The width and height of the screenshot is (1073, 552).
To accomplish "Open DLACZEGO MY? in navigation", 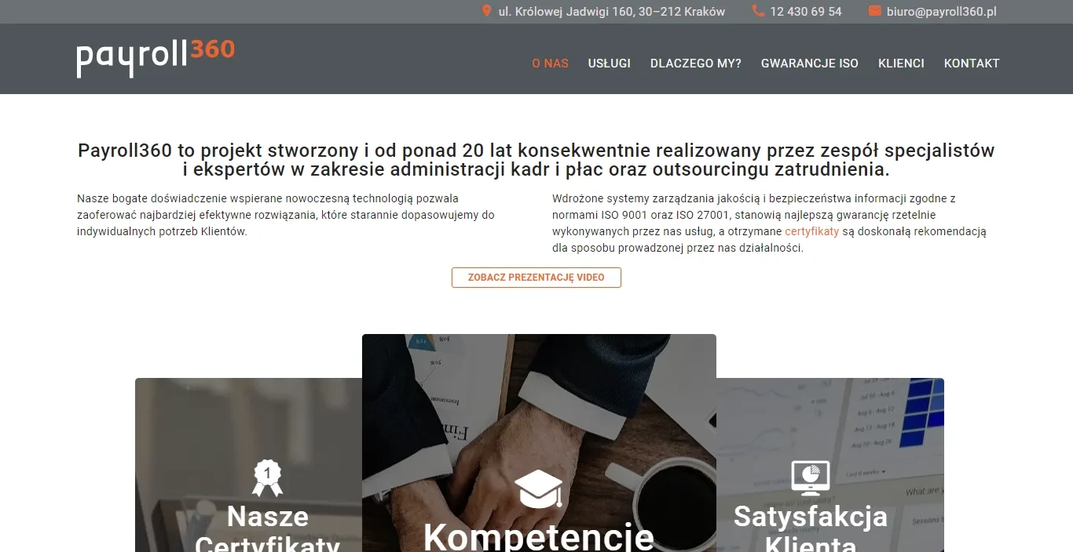I will [x=696, y=64].
